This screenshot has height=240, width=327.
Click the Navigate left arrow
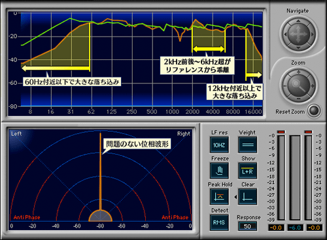coord(285,34)
